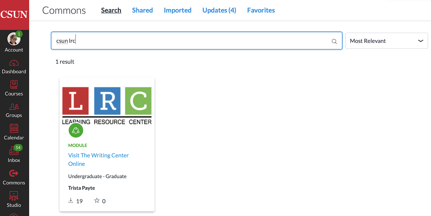The height and width of the screenshot is (216, 431).
Task: Click the author name Trista Payte
Action: pos(82,188)
